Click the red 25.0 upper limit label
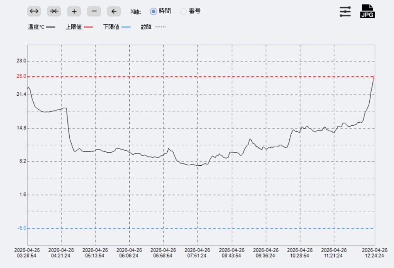The height and width of the screenshot is (268, 394). (x=21, y=76)
